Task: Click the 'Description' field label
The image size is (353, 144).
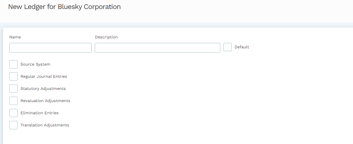Action: tap(106, 37)
